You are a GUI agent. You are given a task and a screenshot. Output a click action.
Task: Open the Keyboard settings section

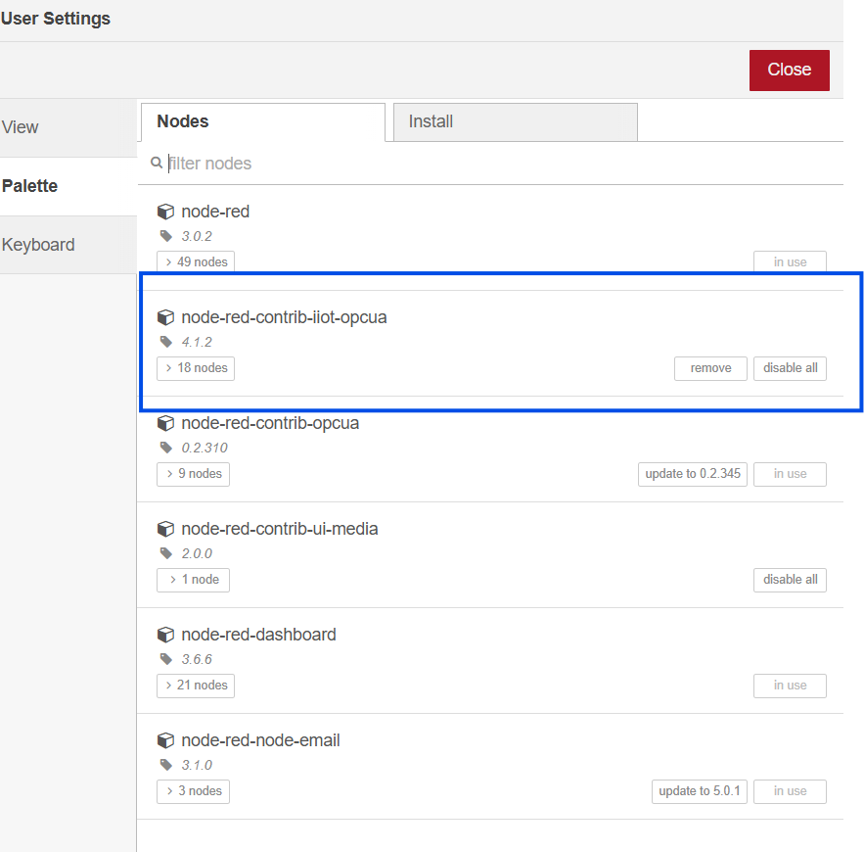pyautogui.click(x=68, y=245)
